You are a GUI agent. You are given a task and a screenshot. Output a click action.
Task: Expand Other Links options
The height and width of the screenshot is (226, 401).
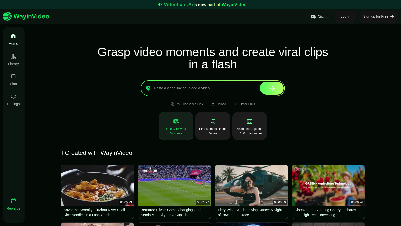click(244, 104)
